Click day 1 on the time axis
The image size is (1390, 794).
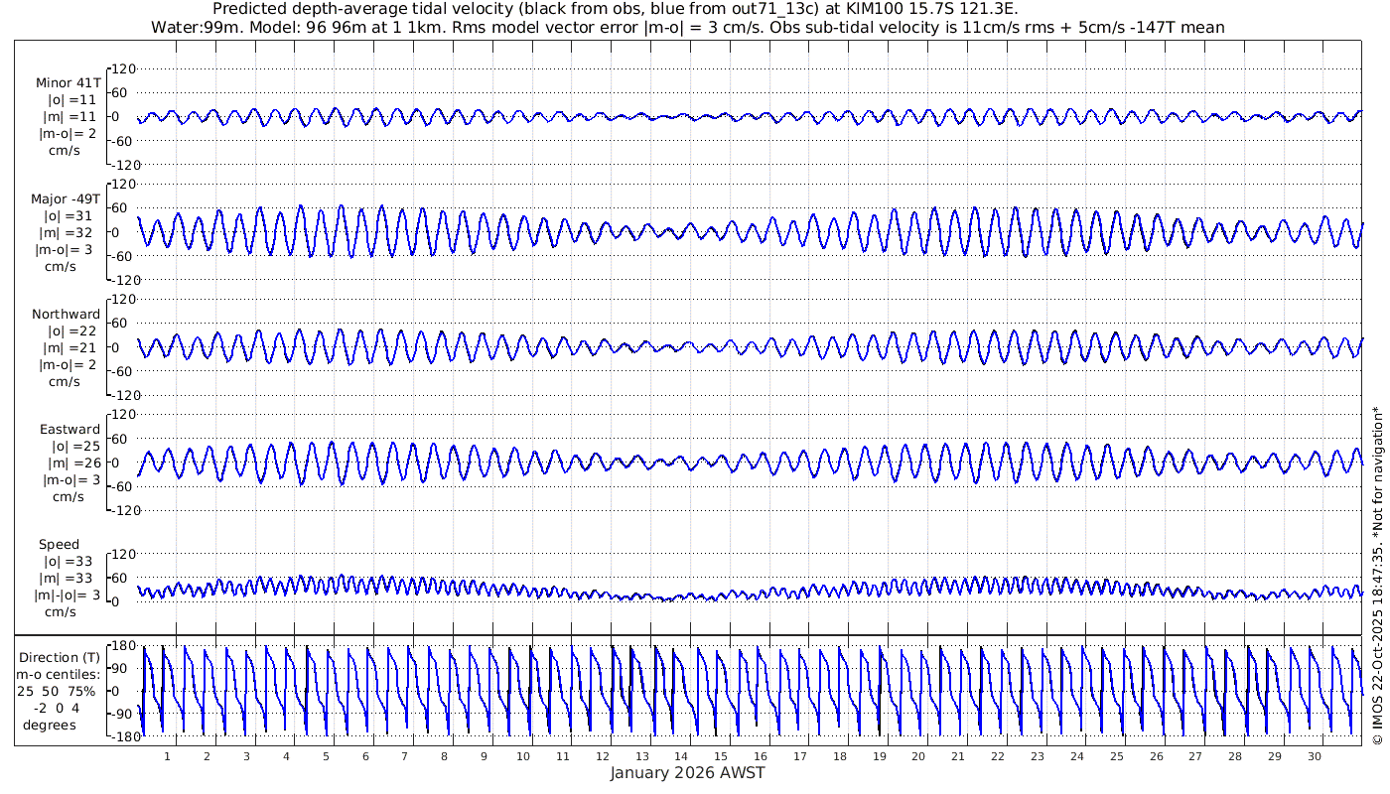[x=167, y=756]
